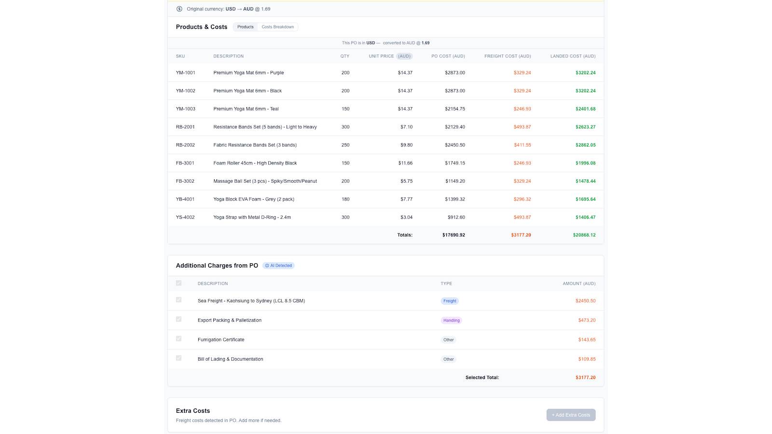Click the Freight Cost (AUD) column header

coord(508,56)
